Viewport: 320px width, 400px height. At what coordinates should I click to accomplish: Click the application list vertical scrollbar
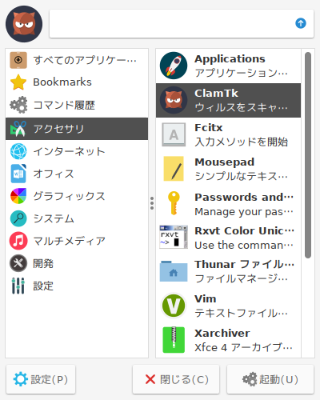[308, 155]
